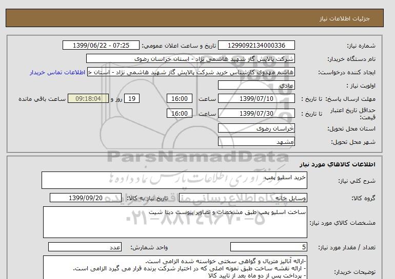Select the goods group field وسایل خانه
The image size is (395, 279).
click(243, 198)
